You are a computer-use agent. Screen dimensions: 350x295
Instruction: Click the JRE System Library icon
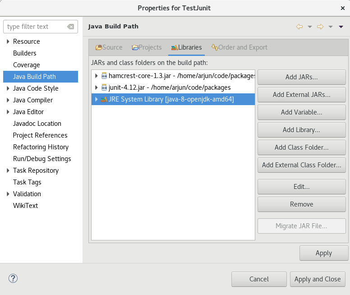tap(104, 99)
